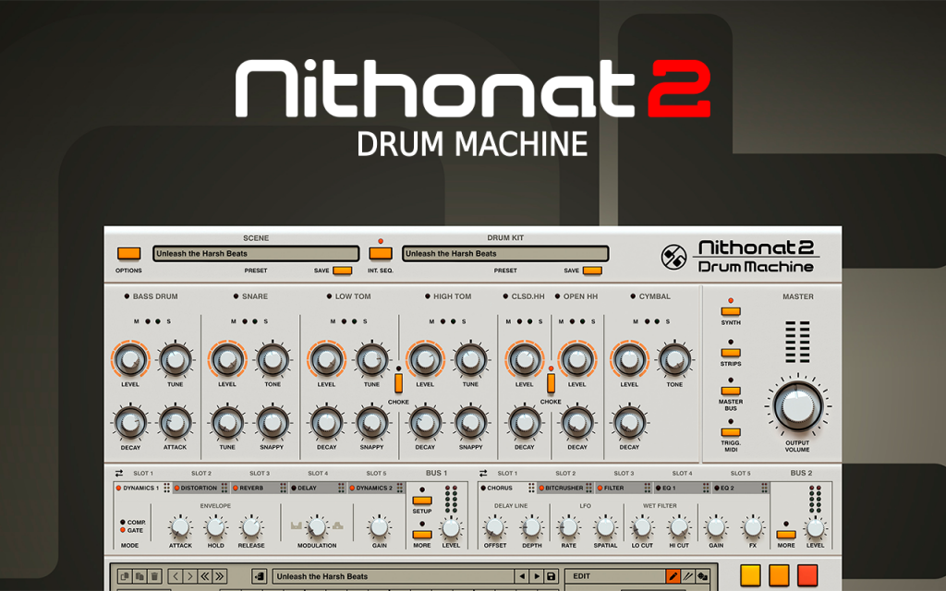Toggle choke between Clsd.HH and Open HH
The height and width of the screenshot is (591, 946).
(551, 383)
